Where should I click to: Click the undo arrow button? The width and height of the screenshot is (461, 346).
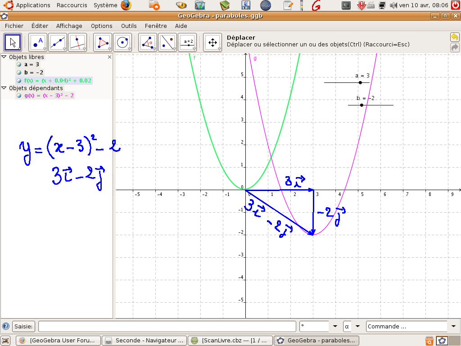[455, 37]
